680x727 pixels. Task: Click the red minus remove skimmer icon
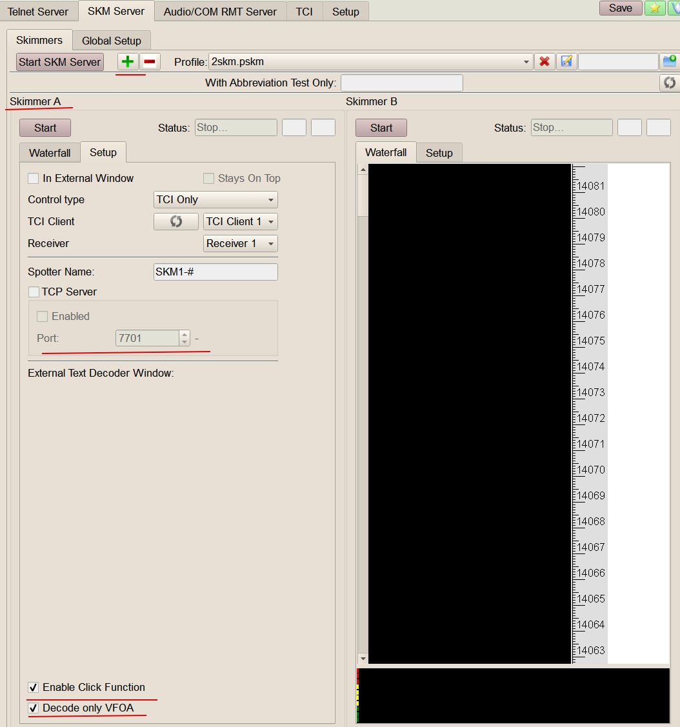tap(150, 62)
